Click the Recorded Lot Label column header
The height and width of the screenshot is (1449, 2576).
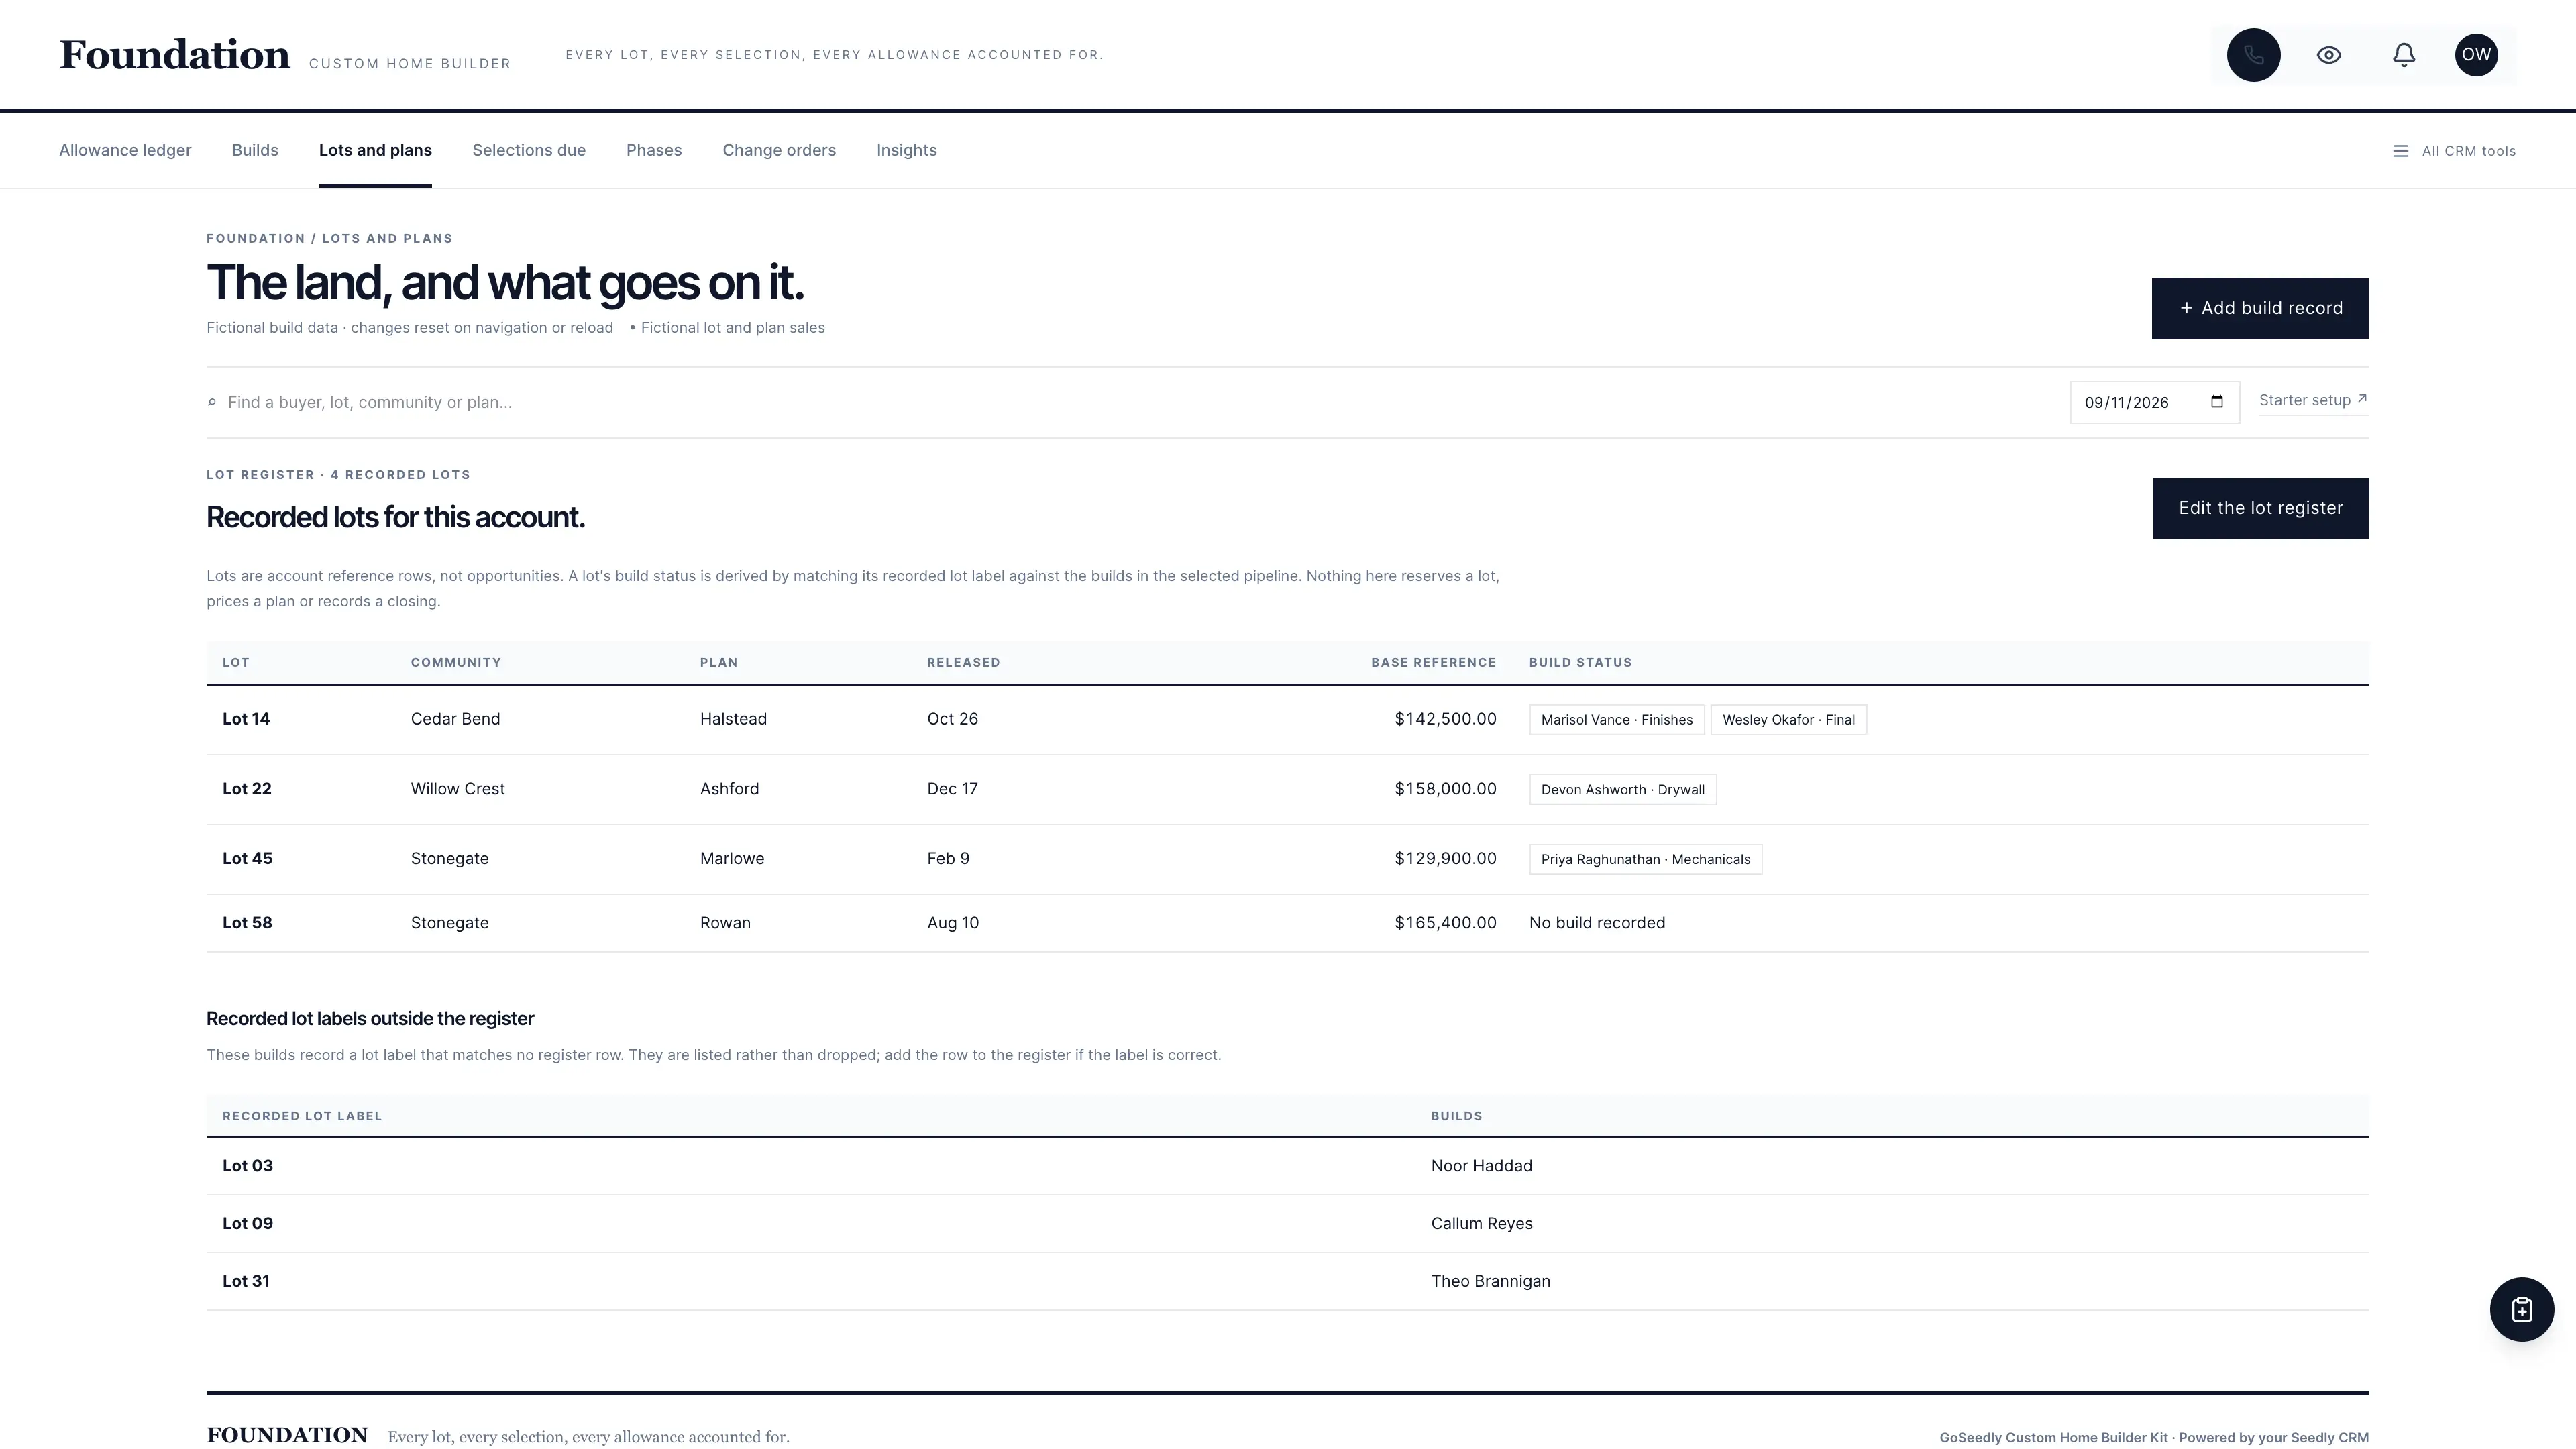302,1116
